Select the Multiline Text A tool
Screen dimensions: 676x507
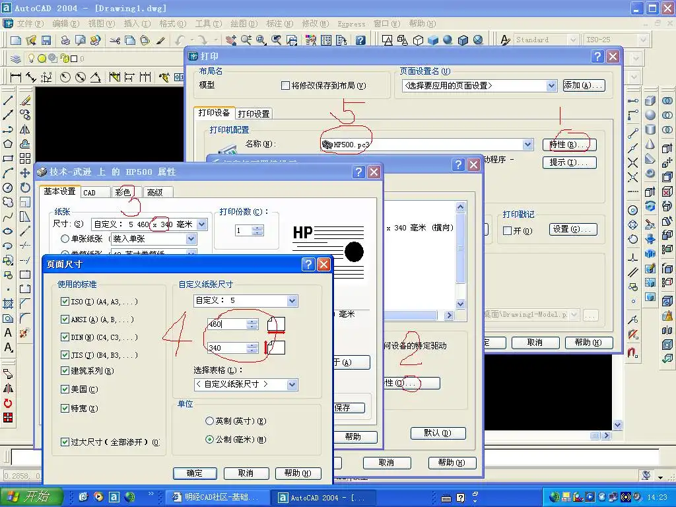click(x=8, y=333)
